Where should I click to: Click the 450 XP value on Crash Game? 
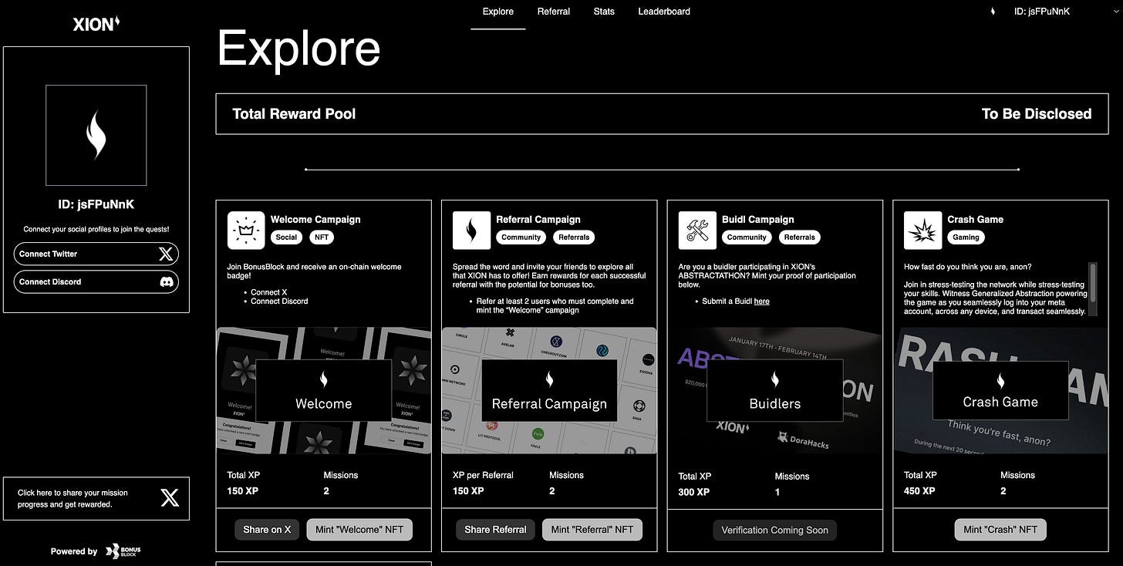pos(919,491)
